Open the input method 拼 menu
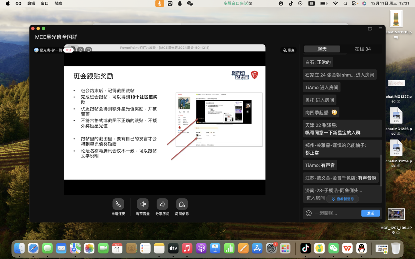This screenshot has height=259, width=415. point(311,3)
